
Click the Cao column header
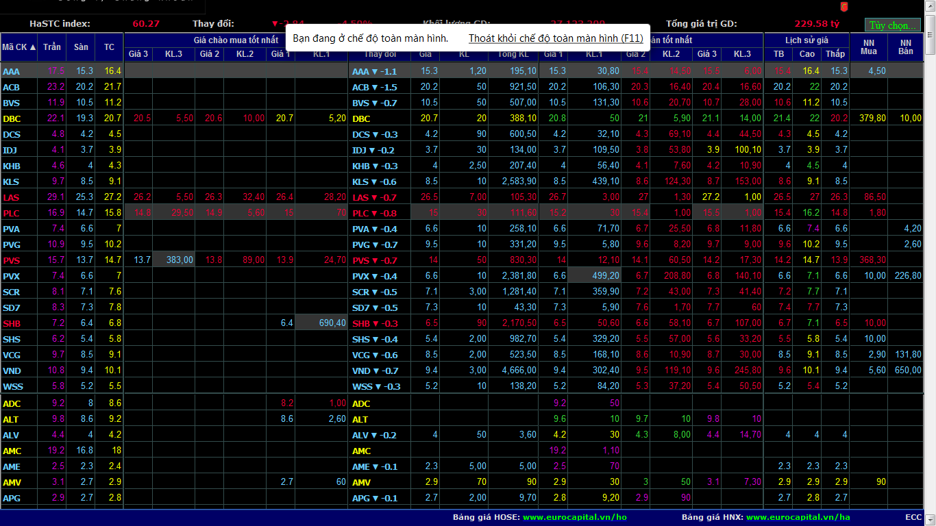[807, 53]
